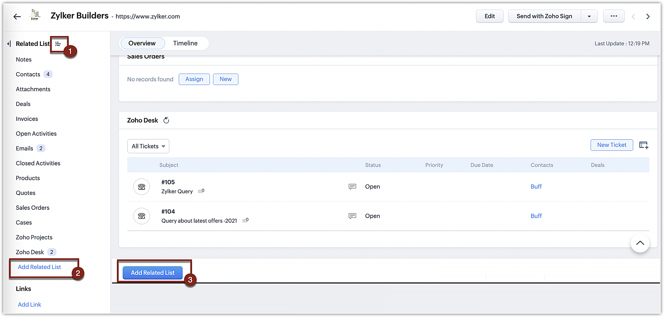This screenshot has width=664, height=317.
Task: Jump back to top with the up arrow
Action: [x=640, y=243]
